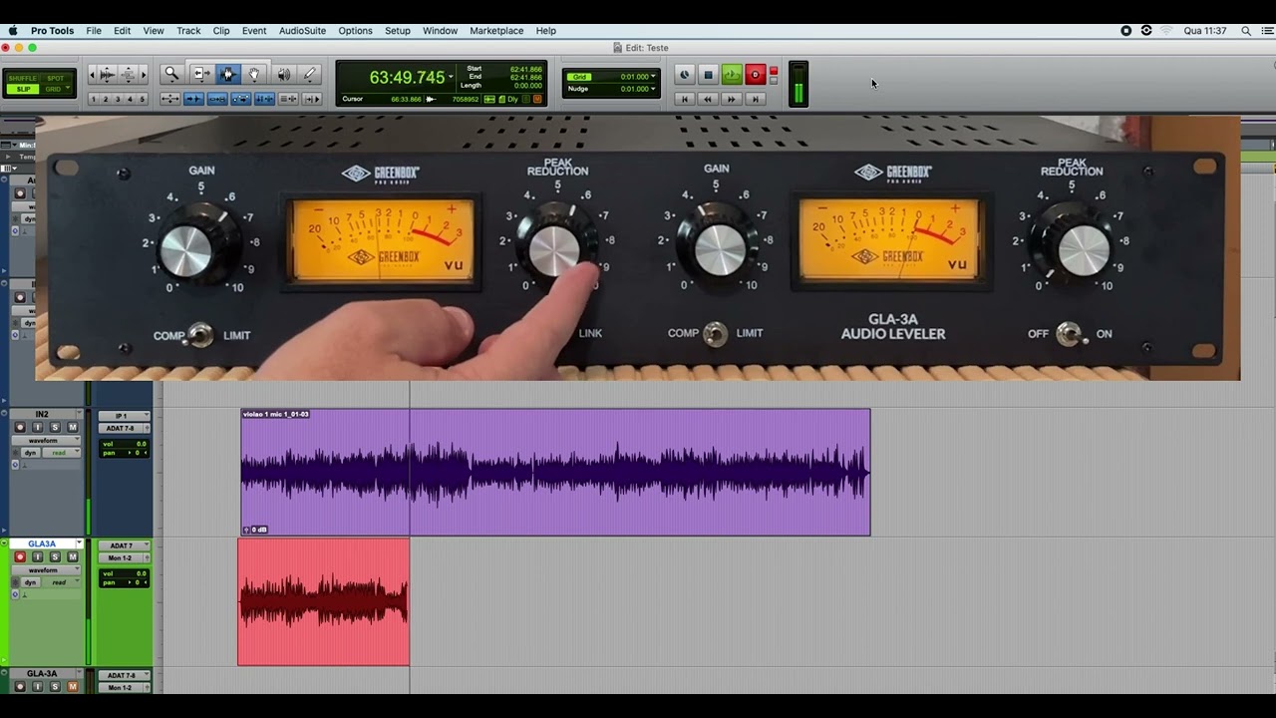Click the GLA3A track name

tap(42, 543)
